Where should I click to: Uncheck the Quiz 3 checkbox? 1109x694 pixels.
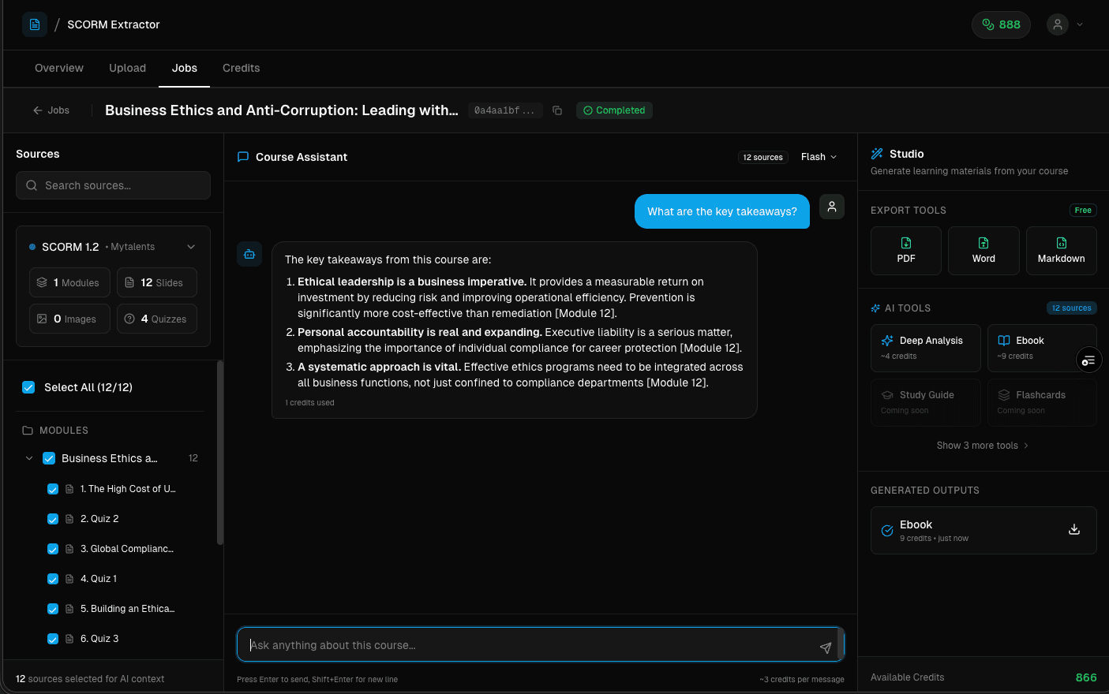53,639
